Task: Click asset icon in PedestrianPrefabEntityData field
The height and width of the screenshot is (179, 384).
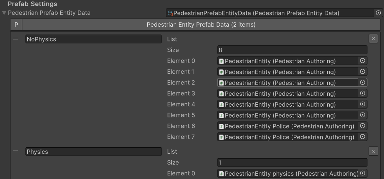Action: pos(170,13)
